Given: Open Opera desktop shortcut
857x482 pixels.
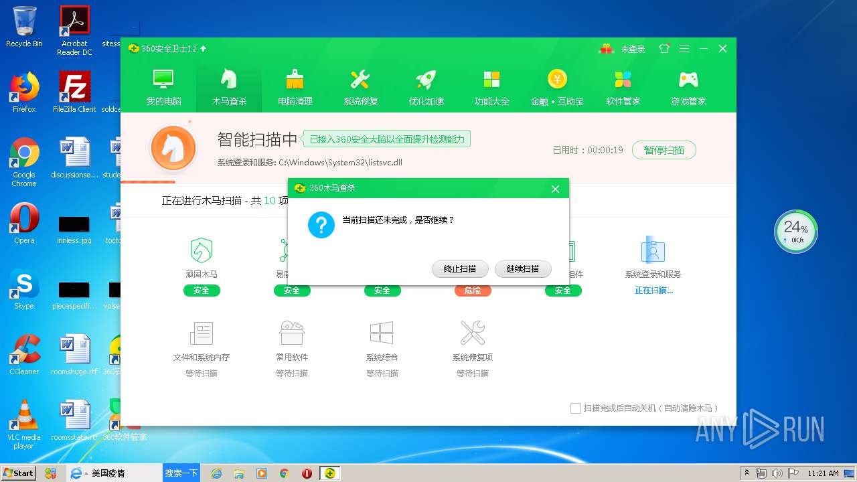Looking at the screenshot, I should 24,224.
